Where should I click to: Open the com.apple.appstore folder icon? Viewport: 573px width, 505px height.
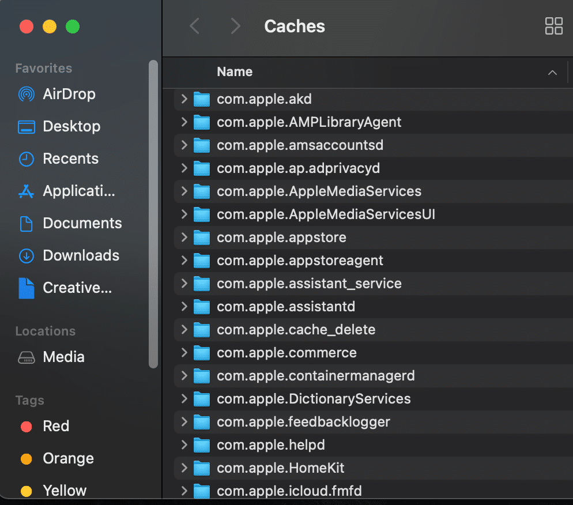coord(202,237)
